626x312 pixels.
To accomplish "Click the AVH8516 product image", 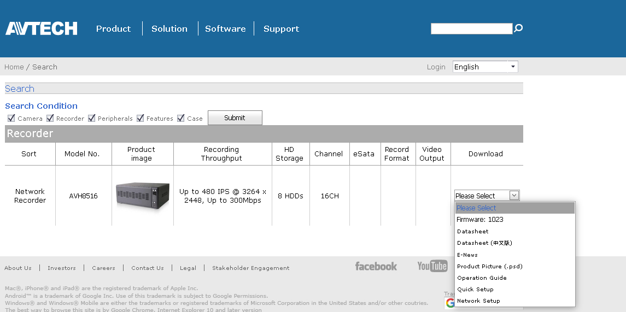I will 143,196.
